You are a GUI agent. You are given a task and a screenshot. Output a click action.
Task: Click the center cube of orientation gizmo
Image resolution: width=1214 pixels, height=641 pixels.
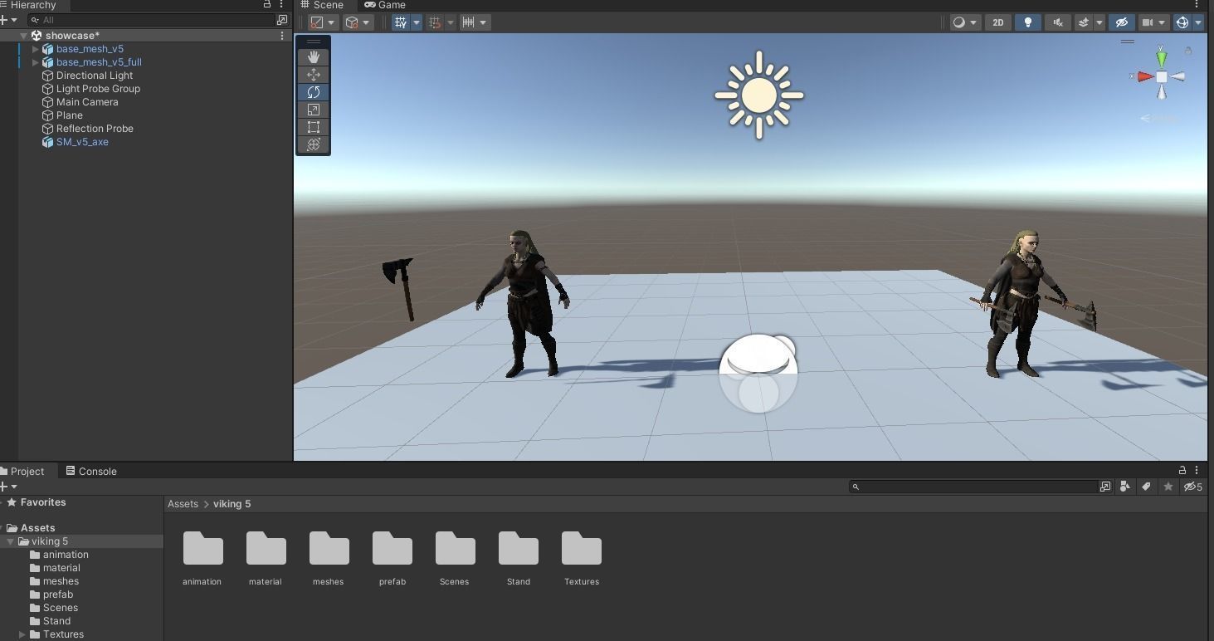click(1162, 76)
